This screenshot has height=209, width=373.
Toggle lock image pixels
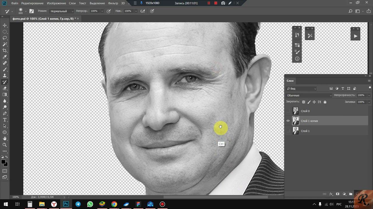pyautogui.click(x=309, y=102)
